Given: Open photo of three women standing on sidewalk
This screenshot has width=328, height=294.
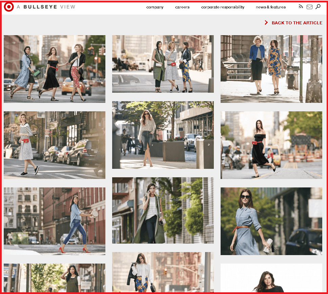Looking at the screenshot, I should point(163,64).
